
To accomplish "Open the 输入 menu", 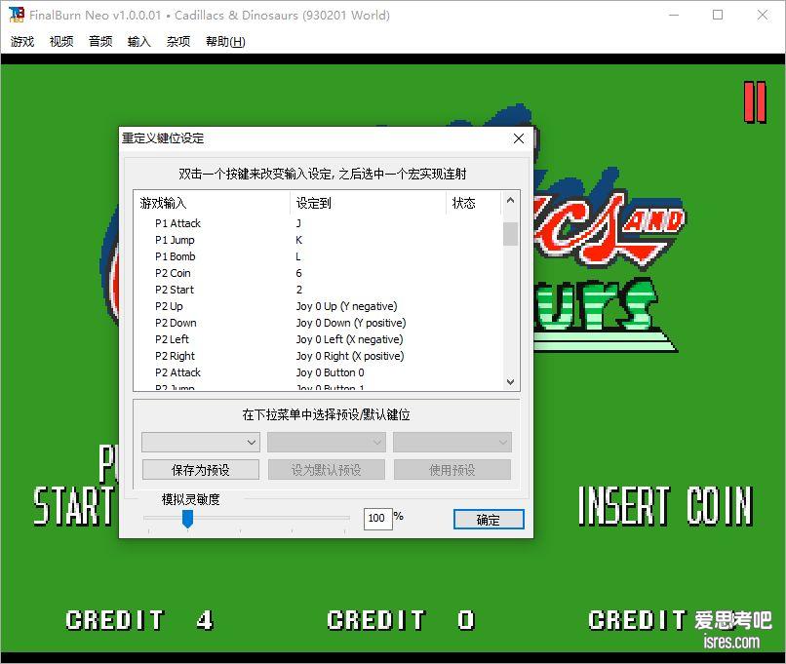I will tap(138, 42).
